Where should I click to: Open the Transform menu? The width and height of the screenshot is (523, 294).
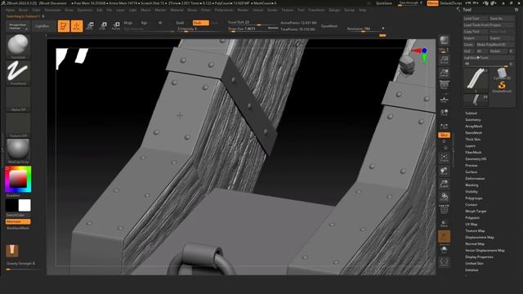[x=316, y=10]
